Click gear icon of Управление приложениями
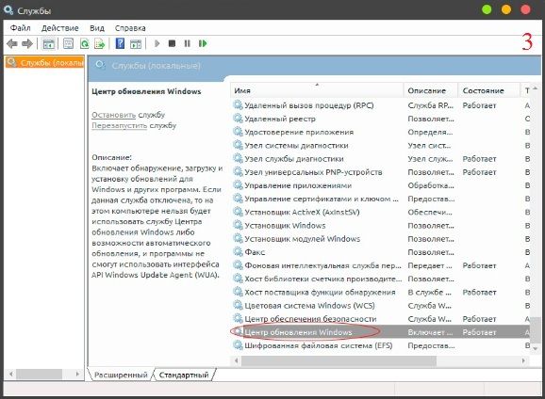Viewport: 545px width, 399px height. (239, 185)
